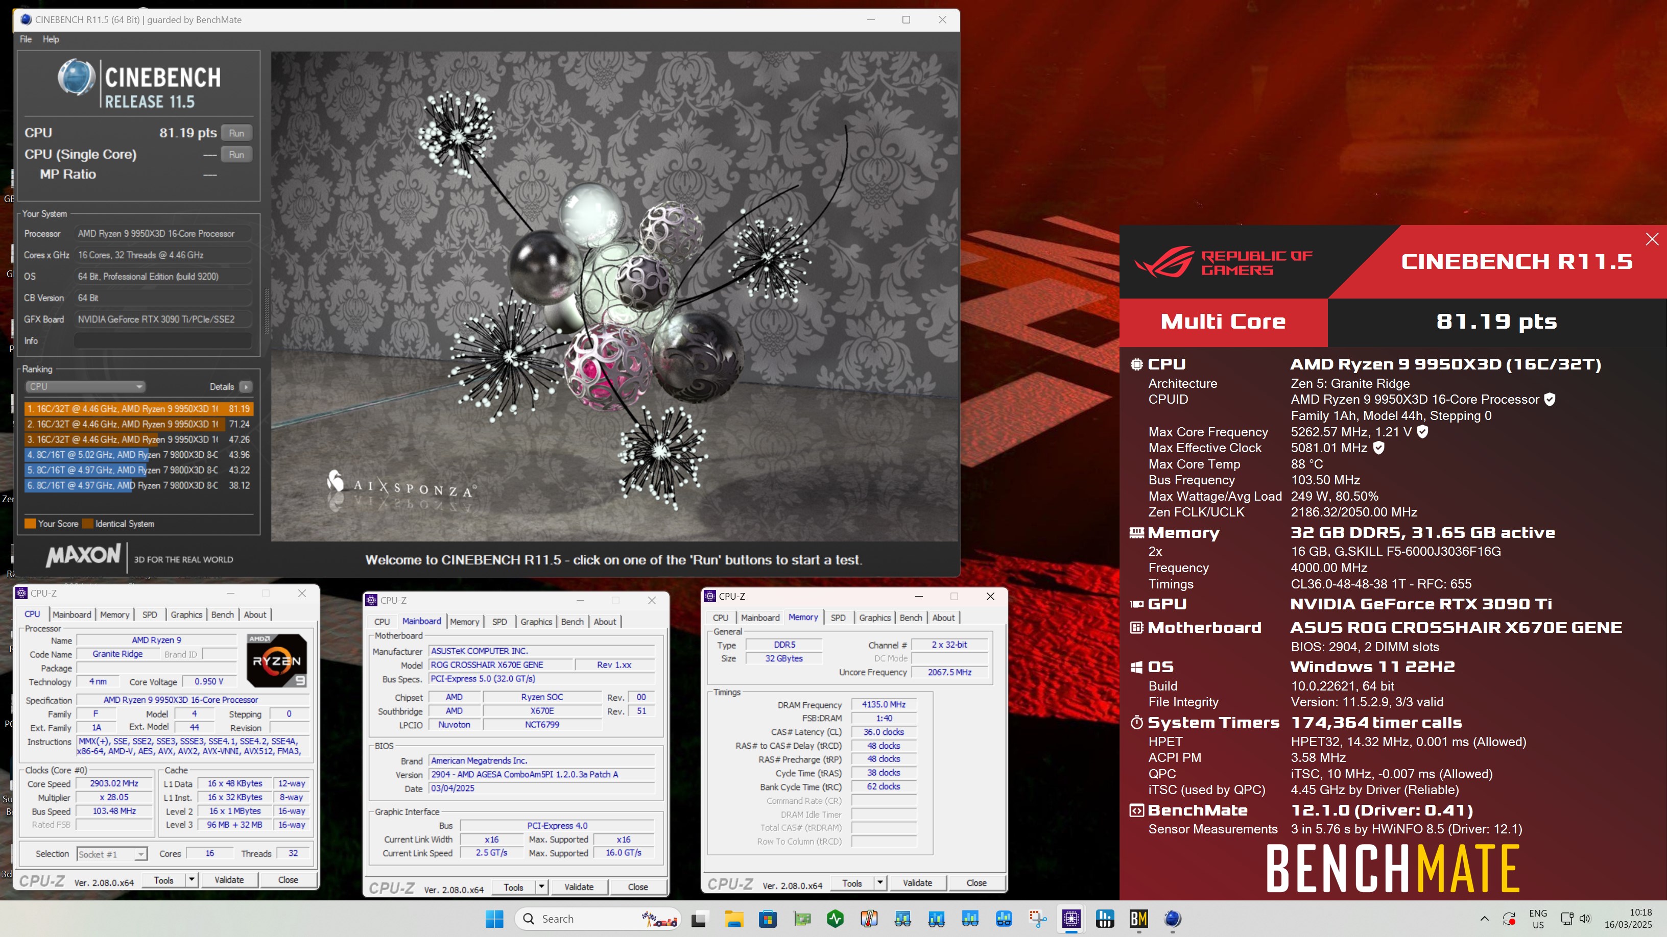Viewport: 1667px width, 937px height.
Task: Select ranking row 1 scoring 81.19
Action: coord(138,409)
